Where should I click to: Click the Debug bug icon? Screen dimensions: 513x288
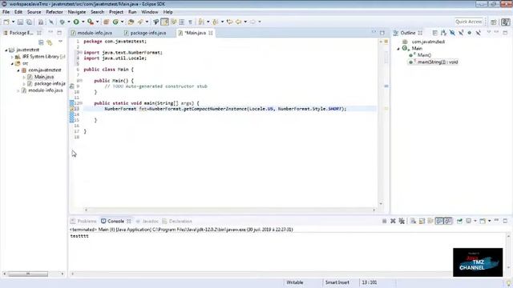click(x=62, y=22)
